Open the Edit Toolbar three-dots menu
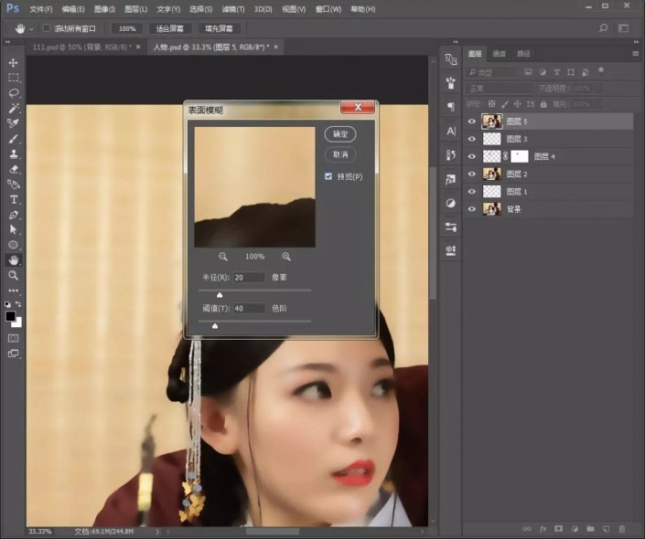Viewport: 645px width, 539px height. [x=13, y=291]
